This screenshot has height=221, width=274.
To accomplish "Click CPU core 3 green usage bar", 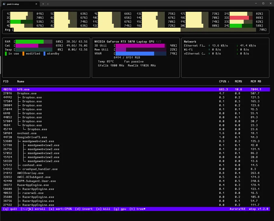I will 22,22.
